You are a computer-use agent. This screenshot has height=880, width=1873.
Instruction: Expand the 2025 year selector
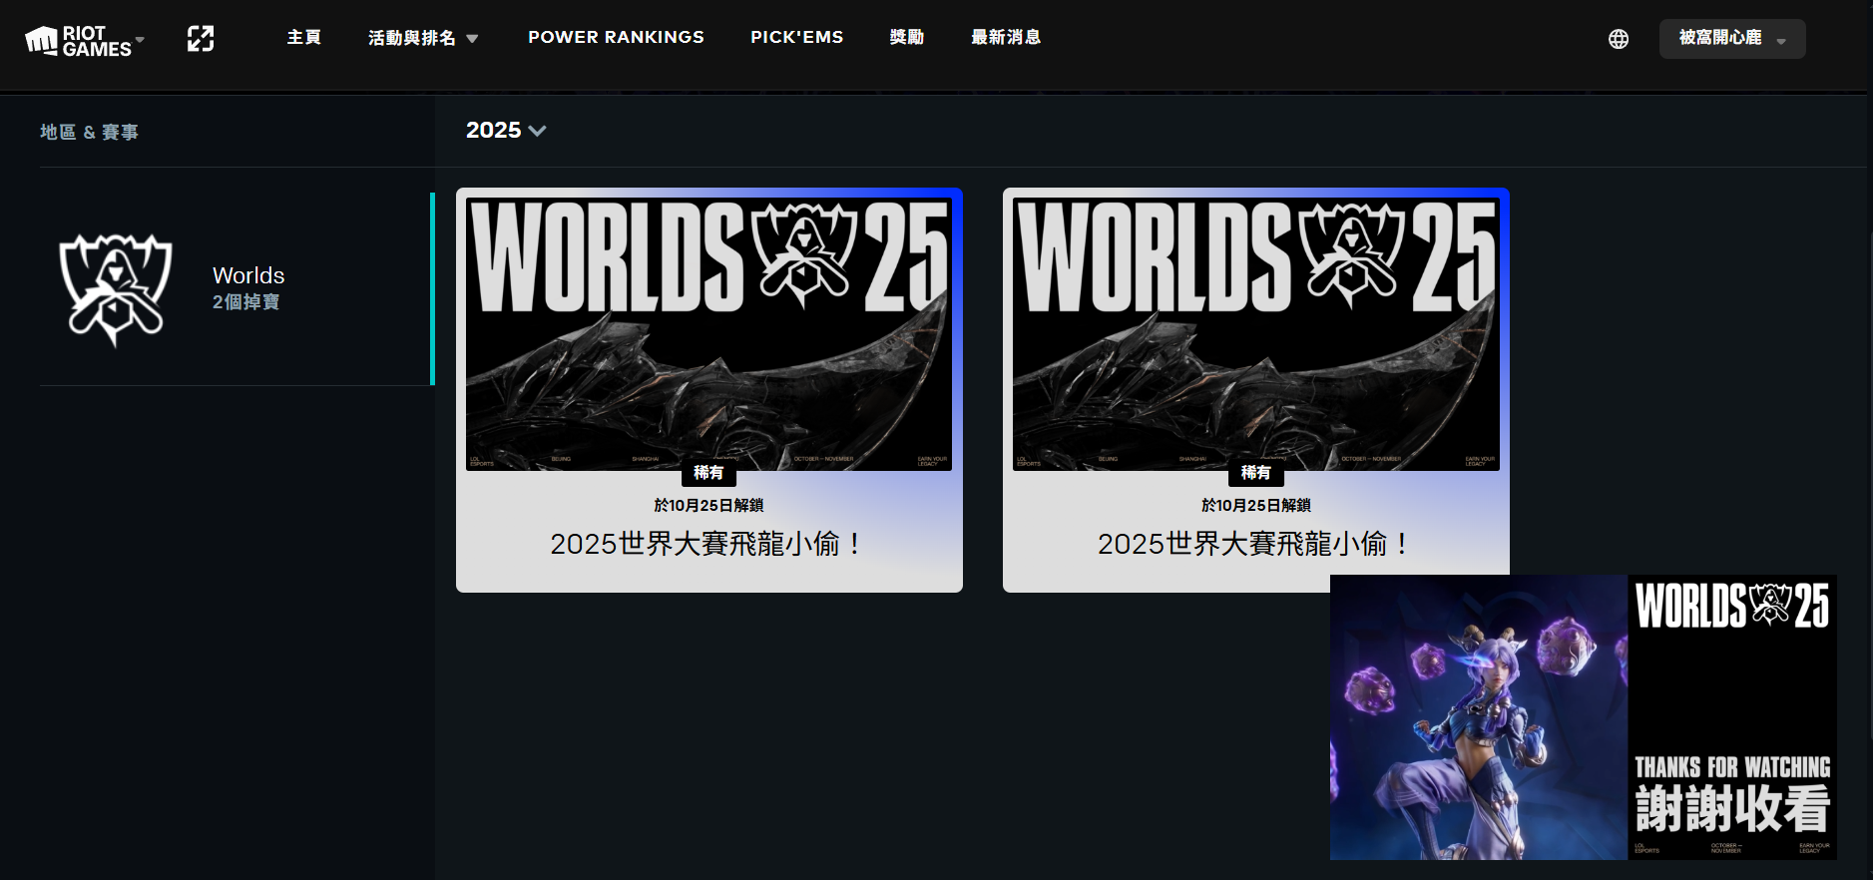pos(505,131)
